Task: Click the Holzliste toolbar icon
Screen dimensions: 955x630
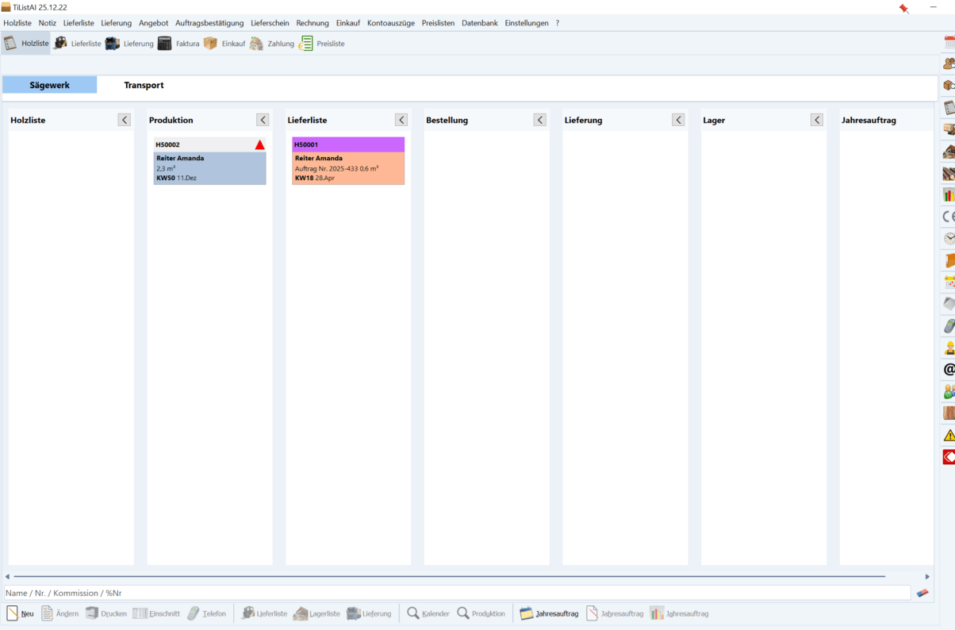Action: coord(26,44)
